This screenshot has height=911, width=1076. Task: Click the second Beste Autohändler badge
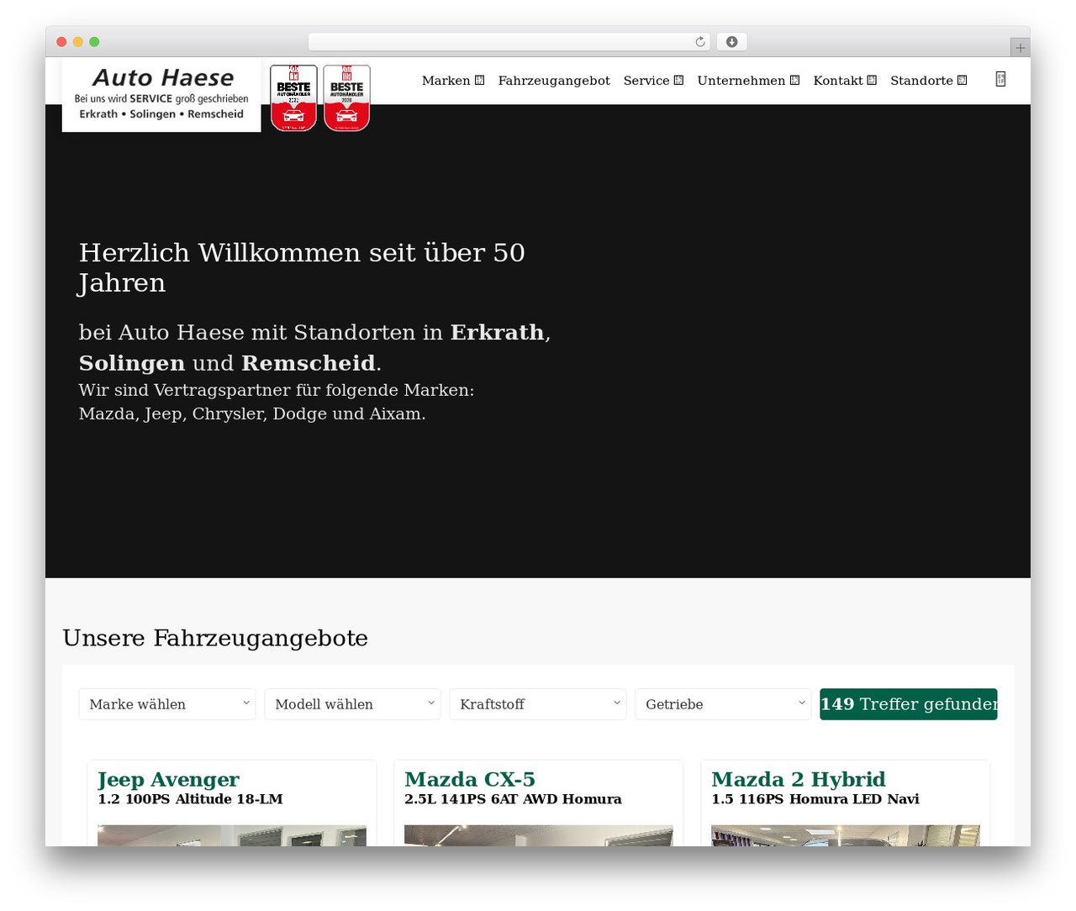(347, 98)
